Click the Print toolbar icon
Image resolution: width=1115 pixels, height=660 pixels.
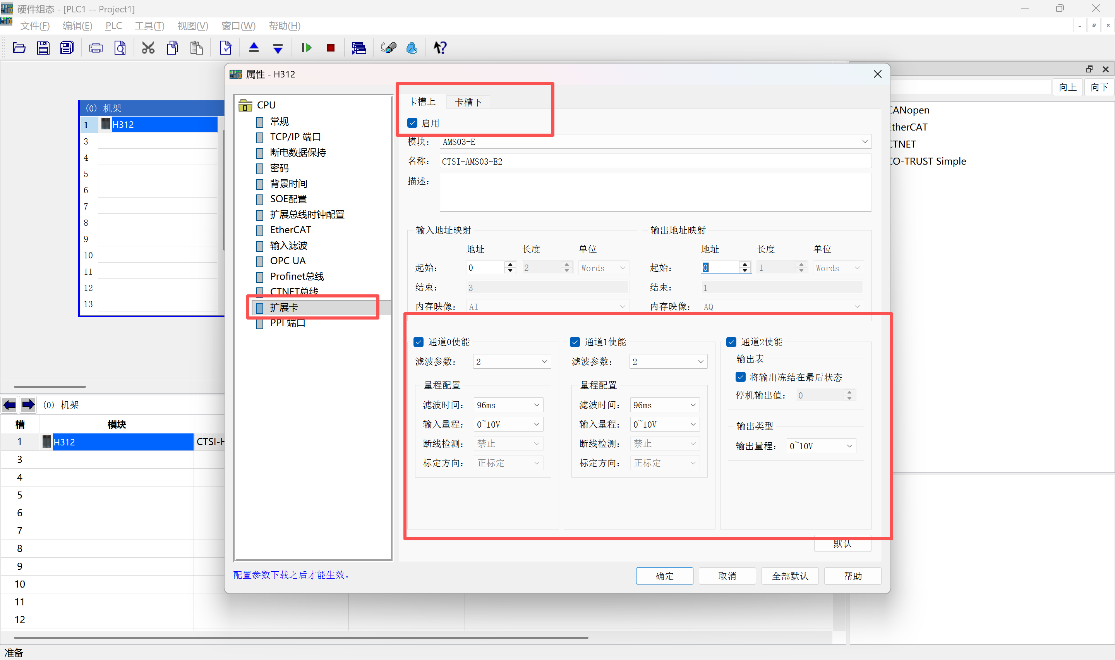point(96,48)
